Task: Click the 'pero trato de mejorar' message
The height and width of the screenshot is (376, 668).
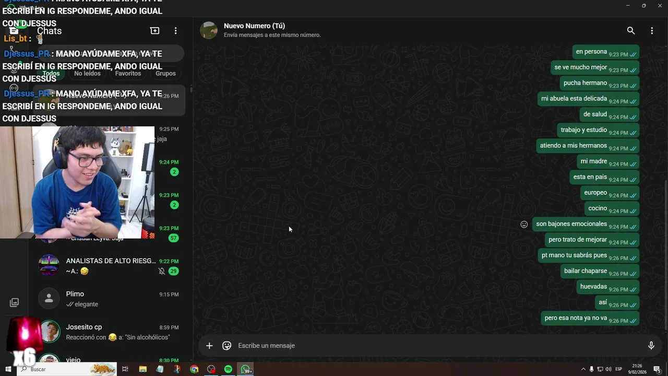Action: 592,240
